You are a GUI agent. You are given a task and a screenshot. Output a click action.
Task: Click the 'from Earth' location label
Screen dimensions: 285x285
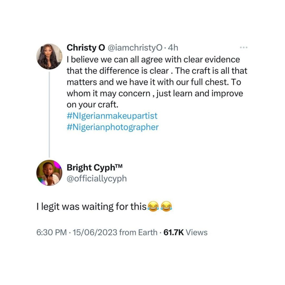[138, 232]
